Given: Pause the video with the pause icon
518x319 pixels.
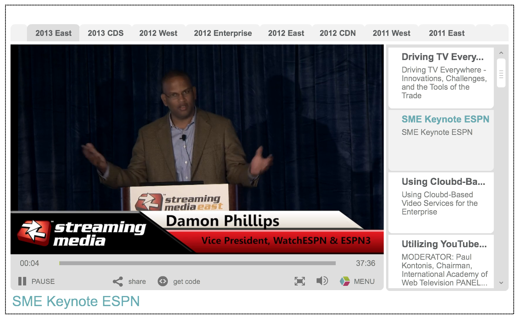Looking at the screenshot, I should pos(22,281).
